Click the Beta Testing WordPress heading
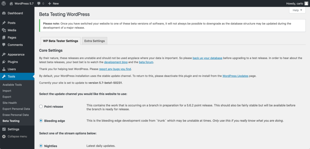310x149 pixels. (x=64, y=14)
